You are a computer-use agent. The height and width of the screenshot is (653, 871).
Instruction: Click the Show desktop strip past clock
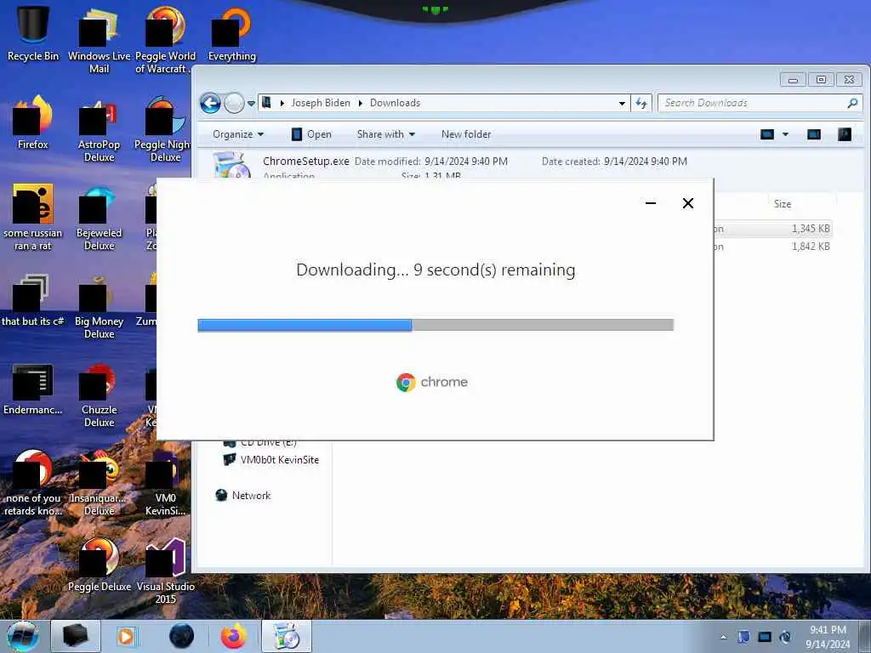point(865,636)
